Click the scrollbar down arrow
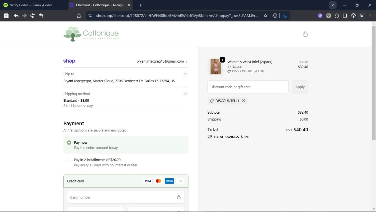 (374, 209)
